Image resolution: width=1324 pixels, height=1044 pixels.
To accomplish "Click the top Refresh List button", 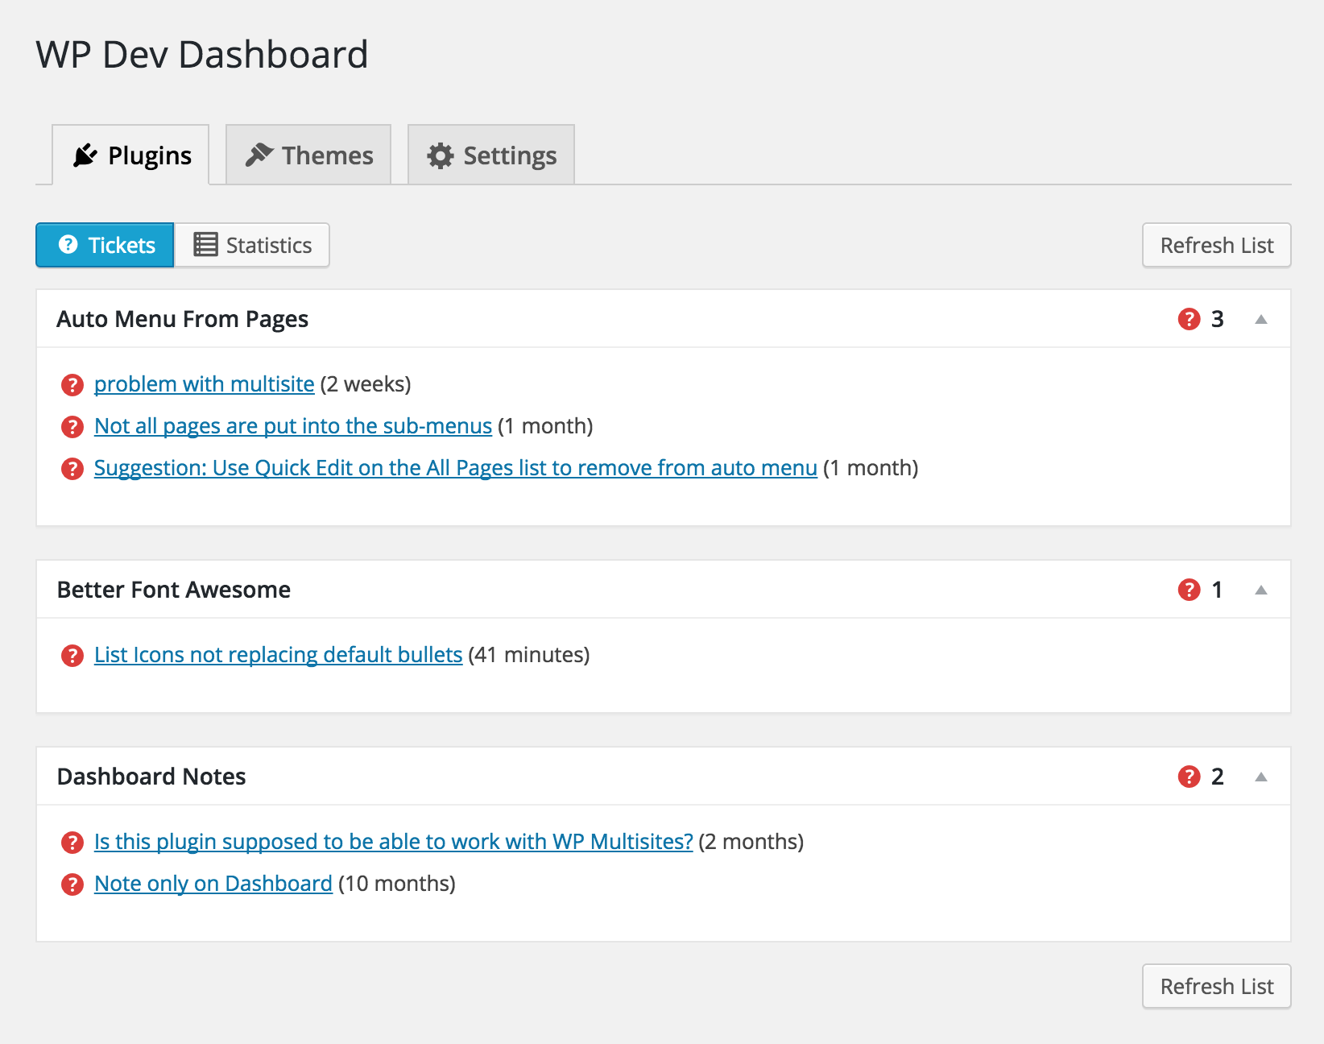I will tap(1217, 245).
